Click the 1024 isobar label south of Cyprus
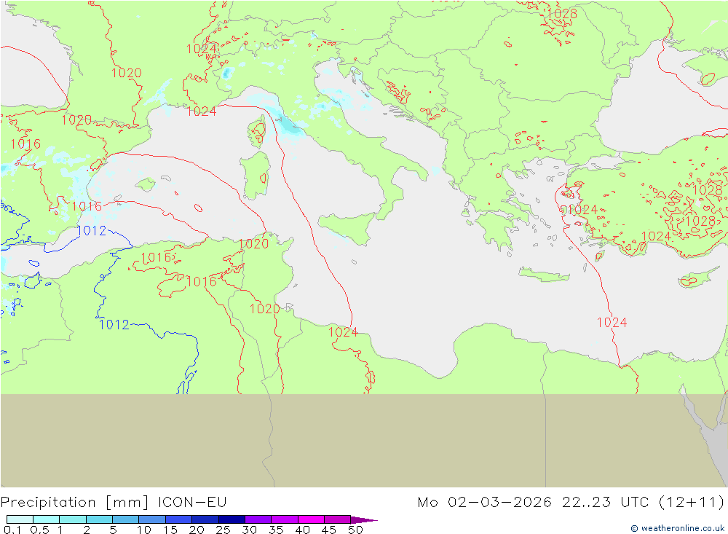728x534 pixels. [612, 323]
